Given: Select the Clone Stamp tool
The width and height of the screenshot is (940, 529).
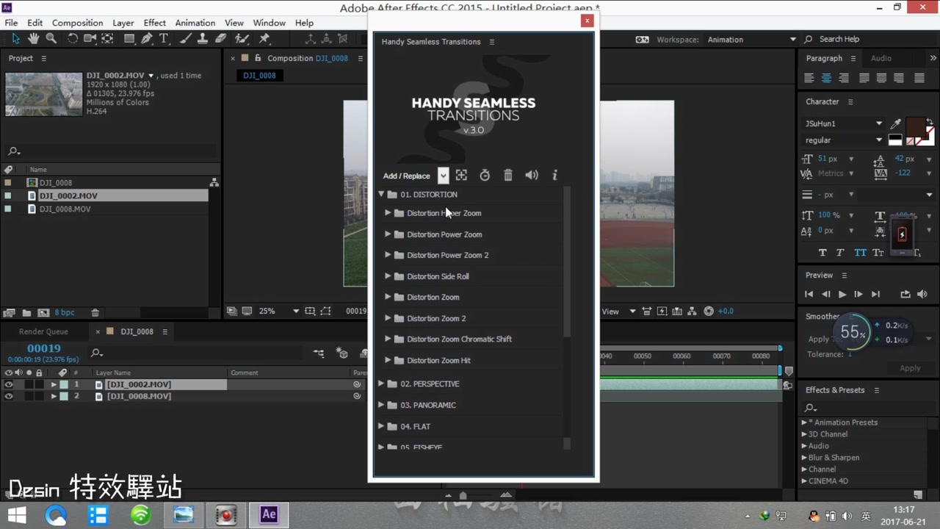Looking at the screenshot, I should pyautogui.click(x=203, y=38).
